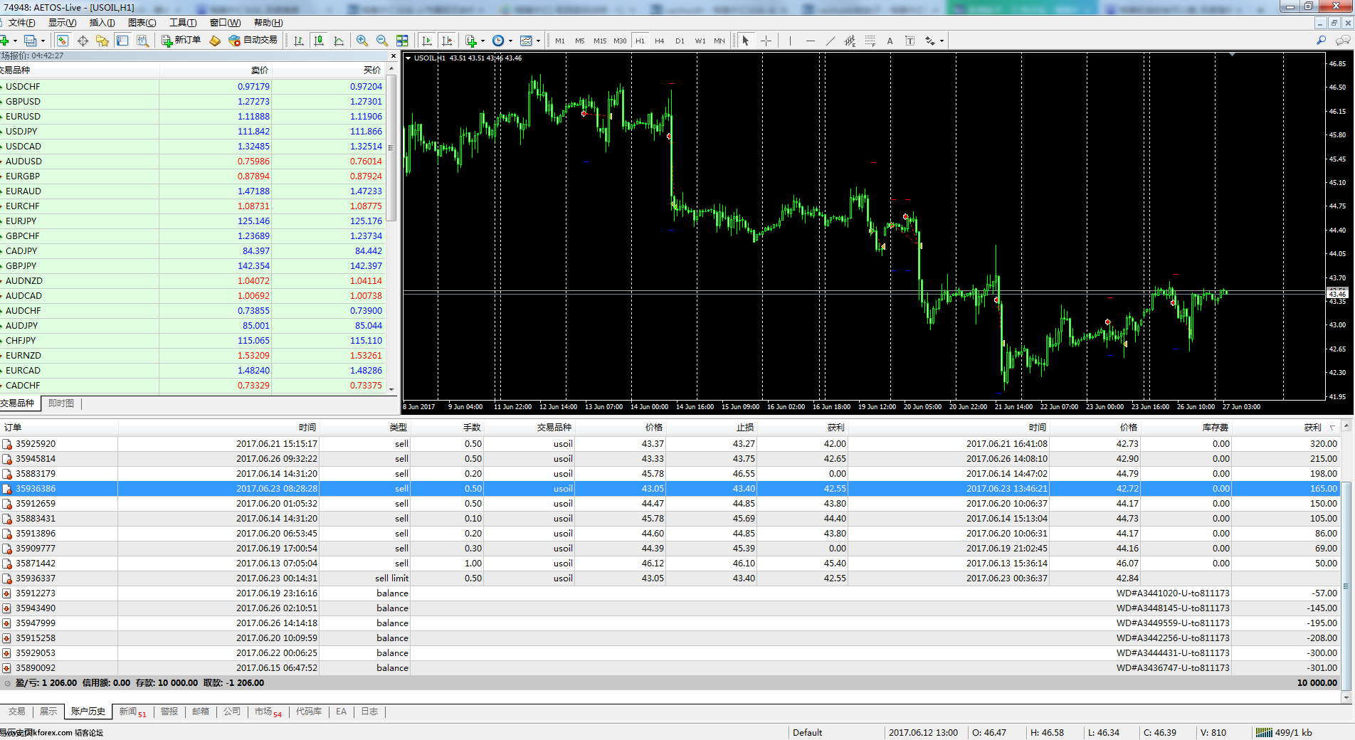
Task: Select the text 'A' tool
Action: coord(890,41)
